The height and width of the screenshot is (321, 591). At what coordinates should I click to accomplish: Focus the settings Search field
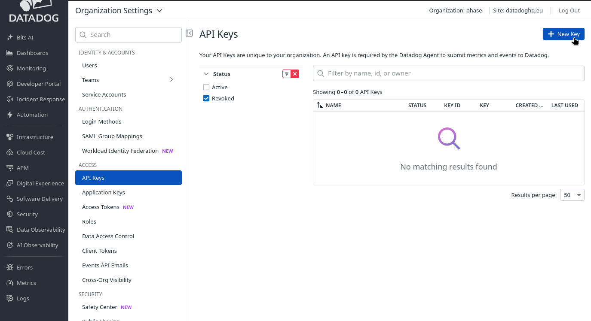pos(129,35)
